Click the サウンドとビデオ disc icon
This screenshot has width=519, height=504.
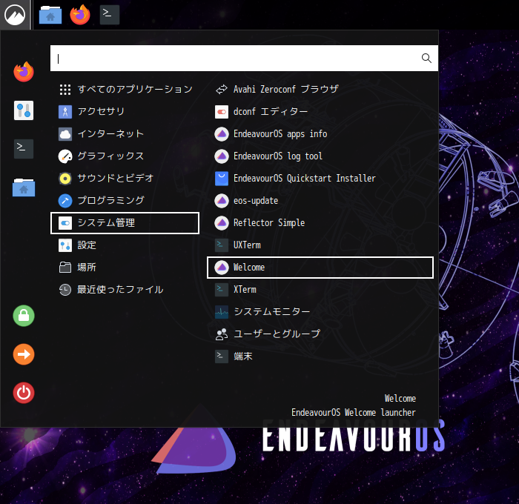tap(65, 179)
